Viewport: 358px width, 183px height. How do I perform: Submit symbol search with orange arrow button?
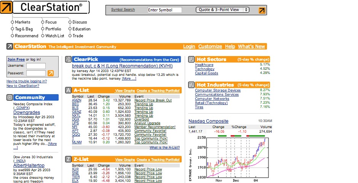[262, 10]
